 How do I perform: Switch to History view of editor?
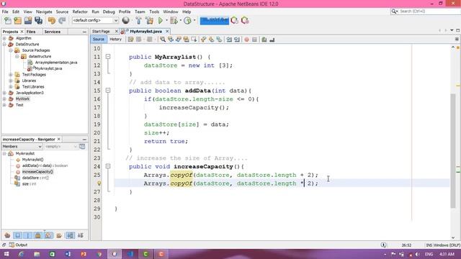[115, 40]
